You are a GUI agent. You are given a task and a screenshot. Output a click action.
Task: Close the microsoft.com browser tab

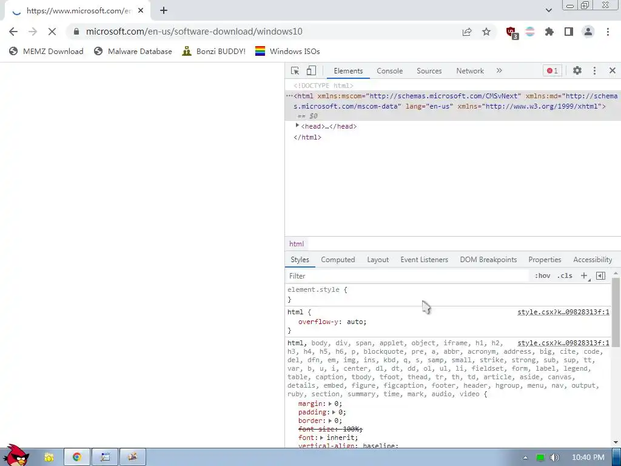click(141, 11)
